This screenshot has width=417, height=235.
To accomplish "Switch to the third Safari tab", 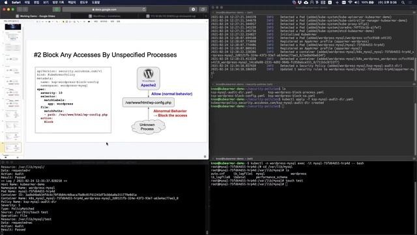I will 171,16.
